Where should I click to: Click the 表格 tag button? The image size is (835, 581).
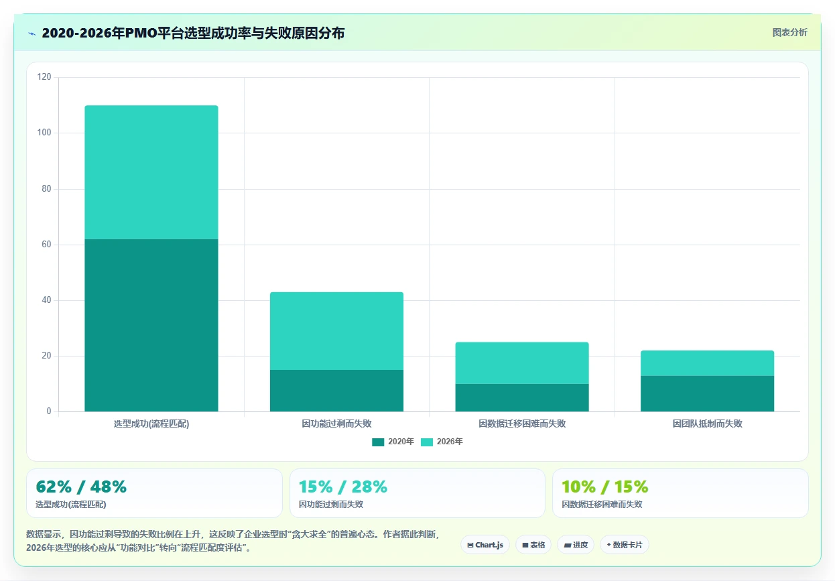click(533, 545)
